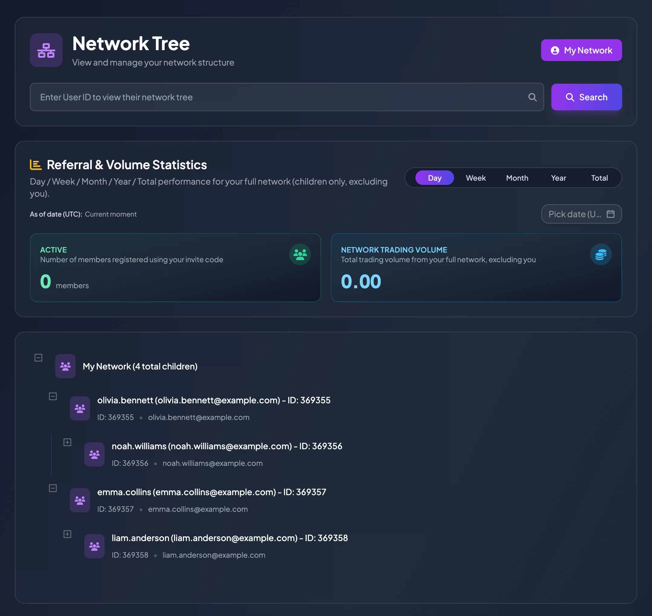
Task: Click My Network root group icon
Action: click(65, 366)
